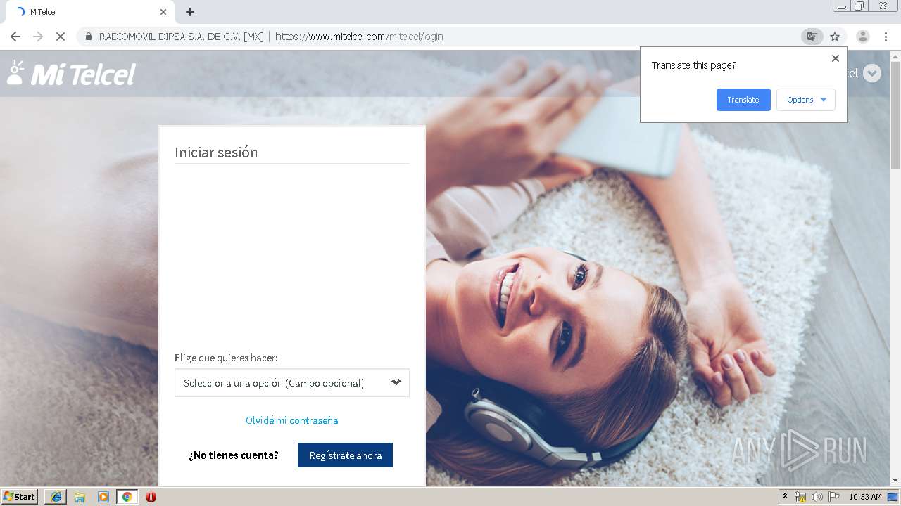Open Internet Explorer from the taskbar
The image size is (901, 506).
[x=56, y=497]
